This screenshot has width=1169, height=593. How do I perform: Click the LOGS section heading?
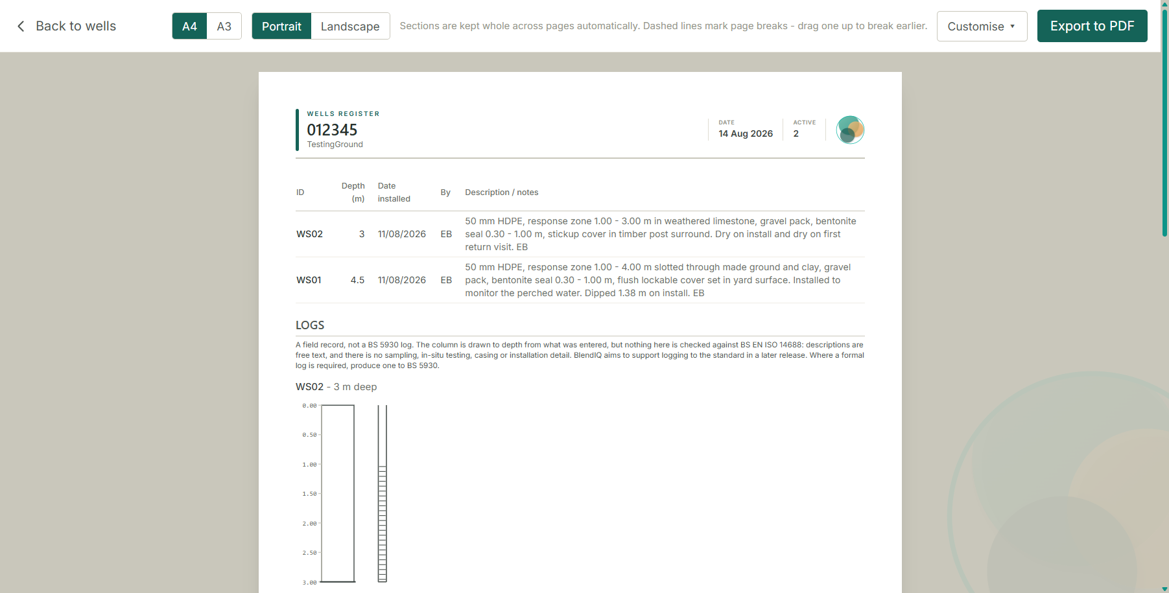pyautogui.click(x=310, y=325)
